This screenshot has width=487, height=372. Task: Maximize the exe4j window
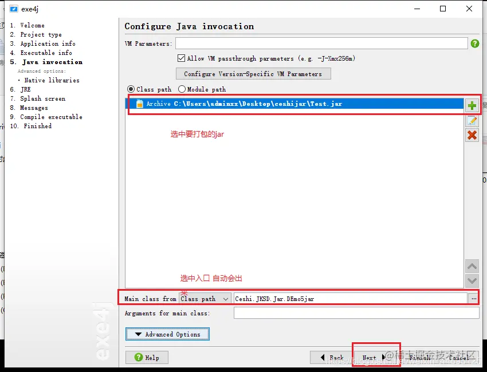click(x=443, y=9)
